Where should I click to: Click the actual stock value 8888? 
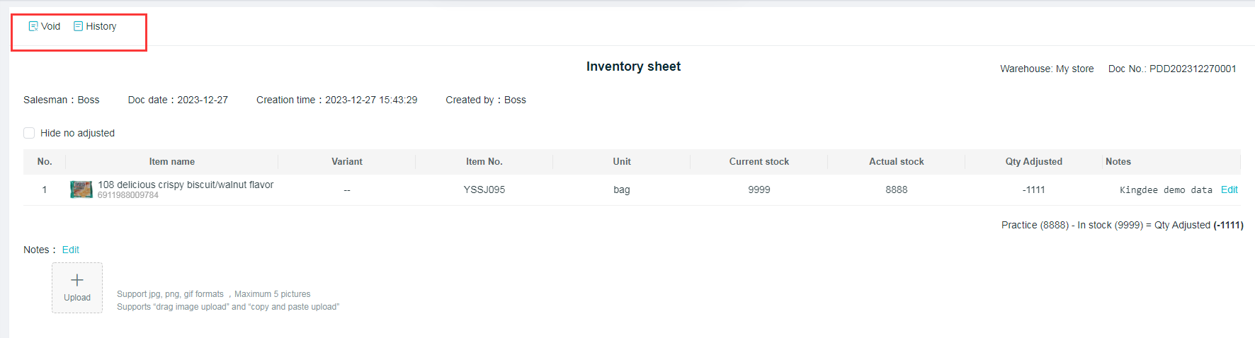click(x=897, y=190)
